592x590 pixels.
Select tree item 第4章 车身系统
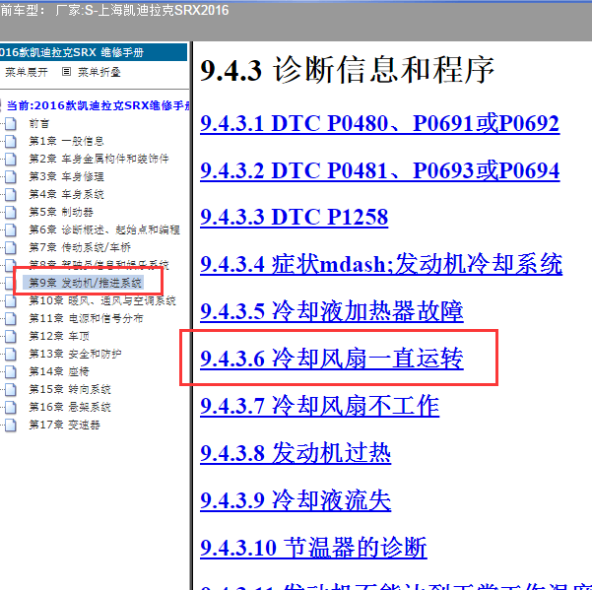[66, 194]
